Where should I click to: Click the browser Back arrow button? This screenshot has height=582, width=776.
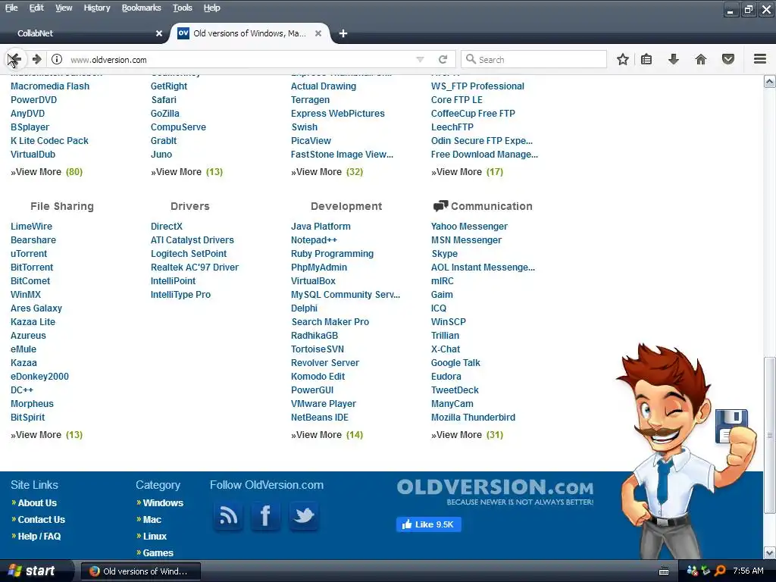(14, 59)
